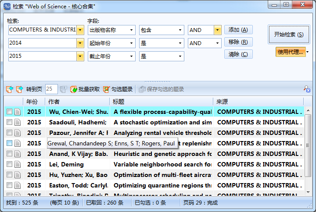316x212 pixels.
Task: Click the check records (勾选题录) icon
Action: (106, 89)
